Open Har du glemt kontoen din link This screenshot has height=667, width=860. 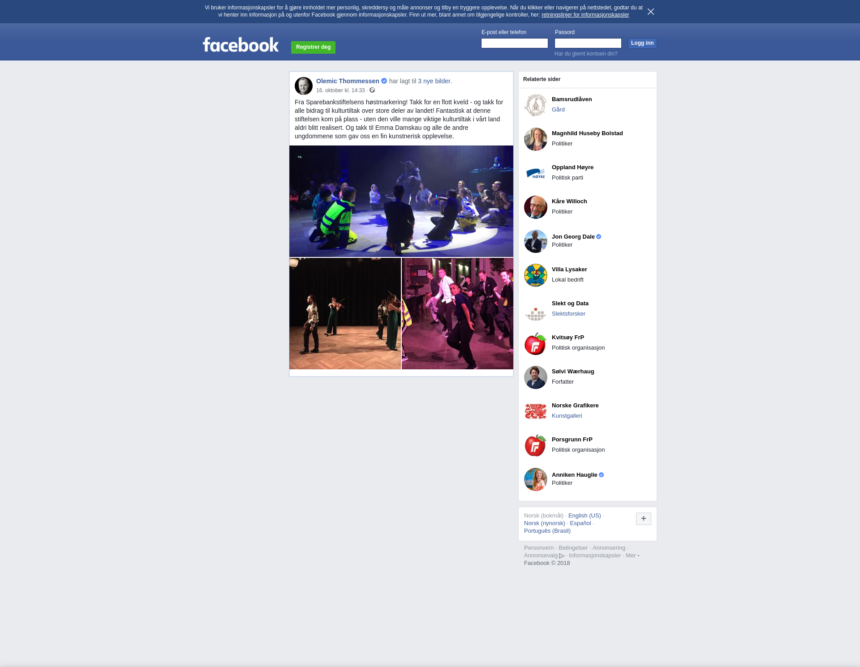pyautogui.click(x=586, y=54)
